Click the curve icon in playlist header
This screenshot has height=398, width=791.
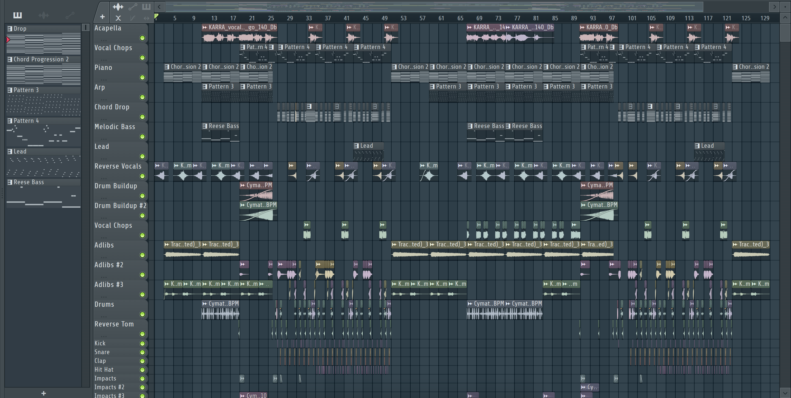pos(133,18)
